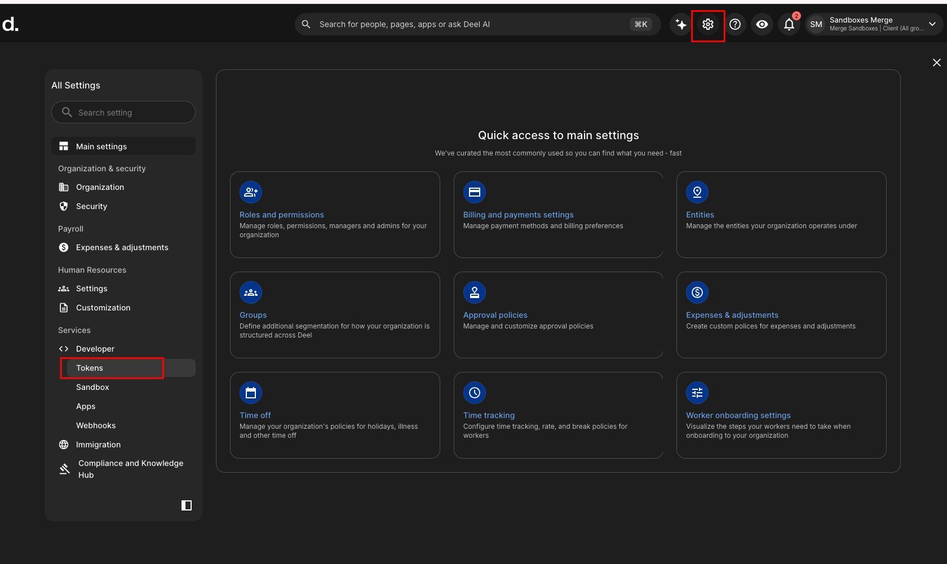
Task: Click the HR Settings people icon
Action: coord(64,288)
